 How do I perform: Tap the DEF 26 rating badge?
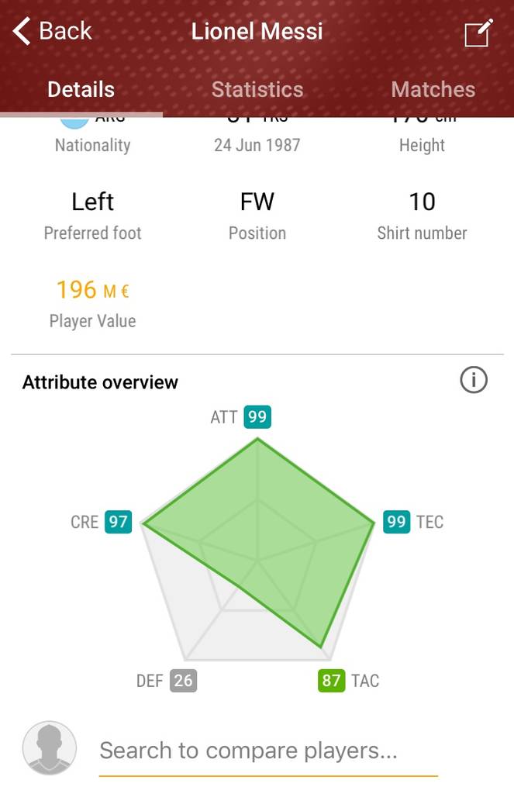coord(183,680)
